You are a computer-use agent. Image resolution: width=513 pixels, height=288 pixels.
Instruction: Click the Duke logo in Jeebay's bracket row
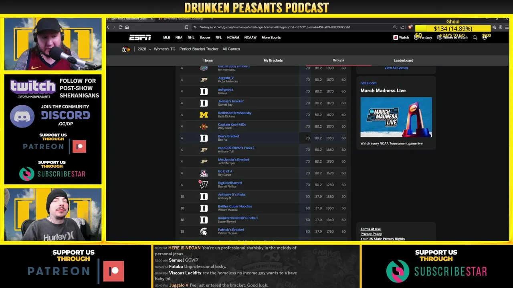pos(204,103)
